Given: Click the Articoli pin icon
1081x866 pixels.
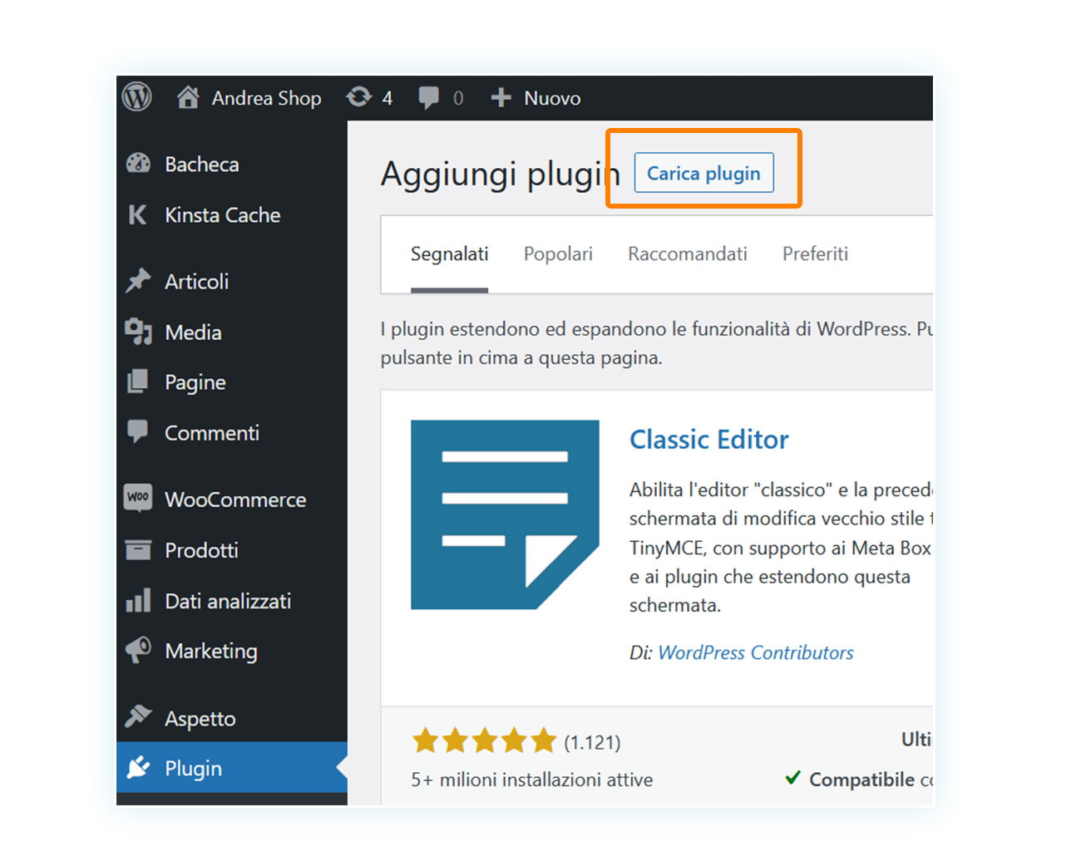Looking at the screenshot, I should pyautogui.click(x=138, y=281).
